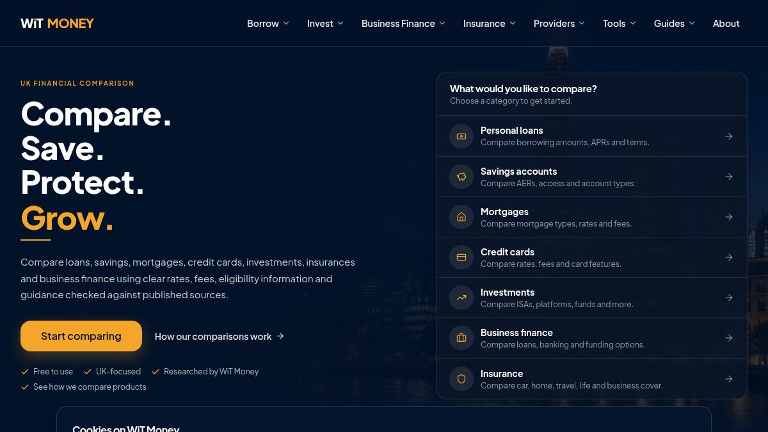
Task: Open the Business Finance dropdown
Action: 403,24
